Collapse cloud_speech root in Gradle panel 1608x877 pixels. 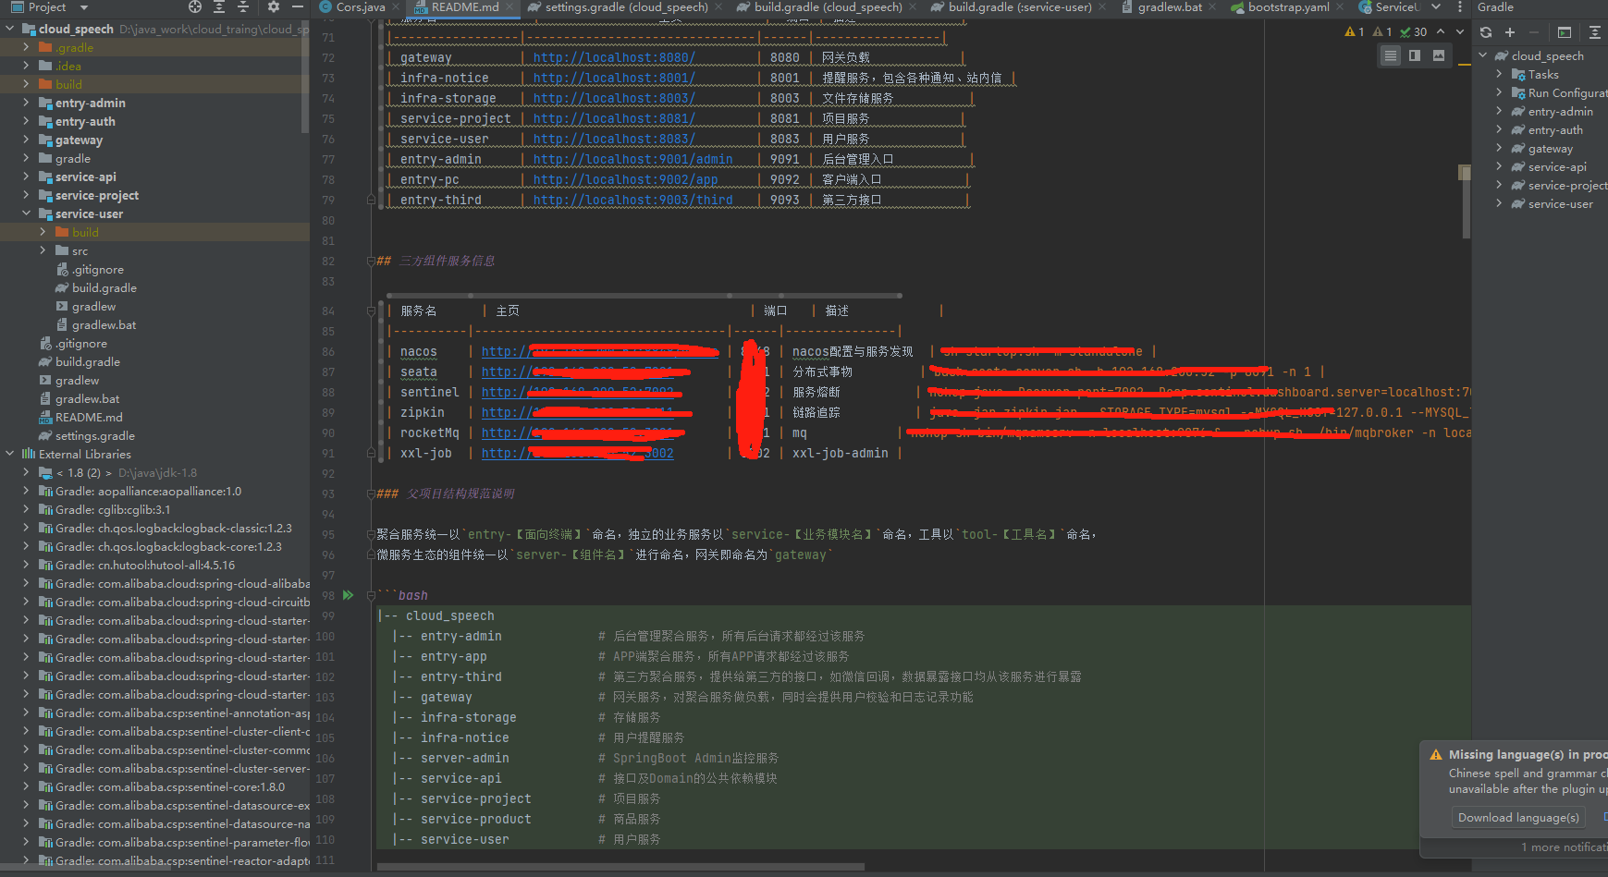pyautogui.click(x=1483, y=55)
